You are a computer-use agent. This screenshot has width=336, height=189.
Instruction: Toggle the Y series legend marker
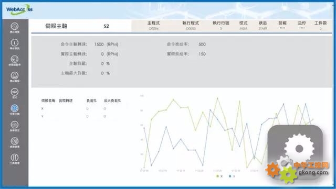pyautogui.click(x=230, y=176)
